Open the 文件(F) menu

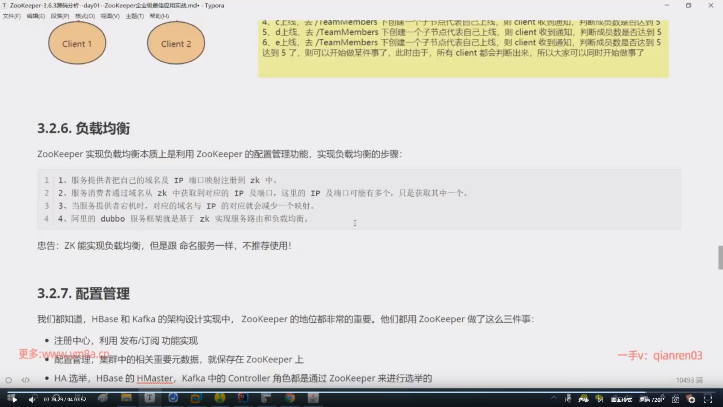[12, 16]
